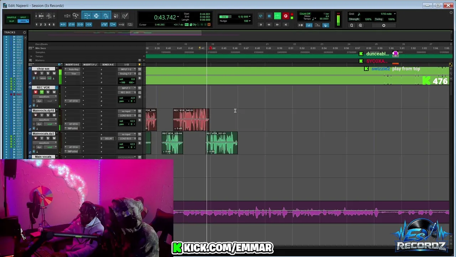This screenshot has height=257, width=456.
Task: Enable Spot edit mode
Action: (23, 17)
